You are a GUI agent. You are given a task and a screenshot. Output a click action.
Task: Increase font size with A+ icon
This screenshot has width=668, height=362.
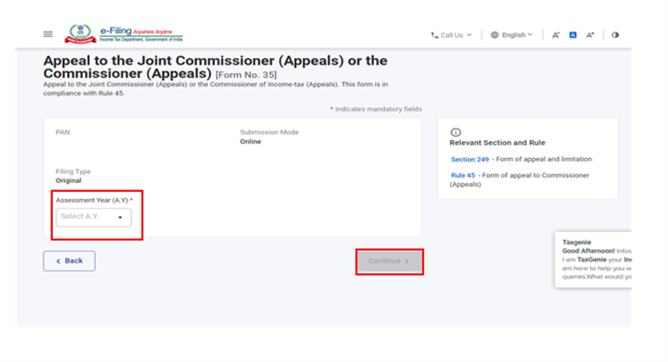[x=590, y=35]
